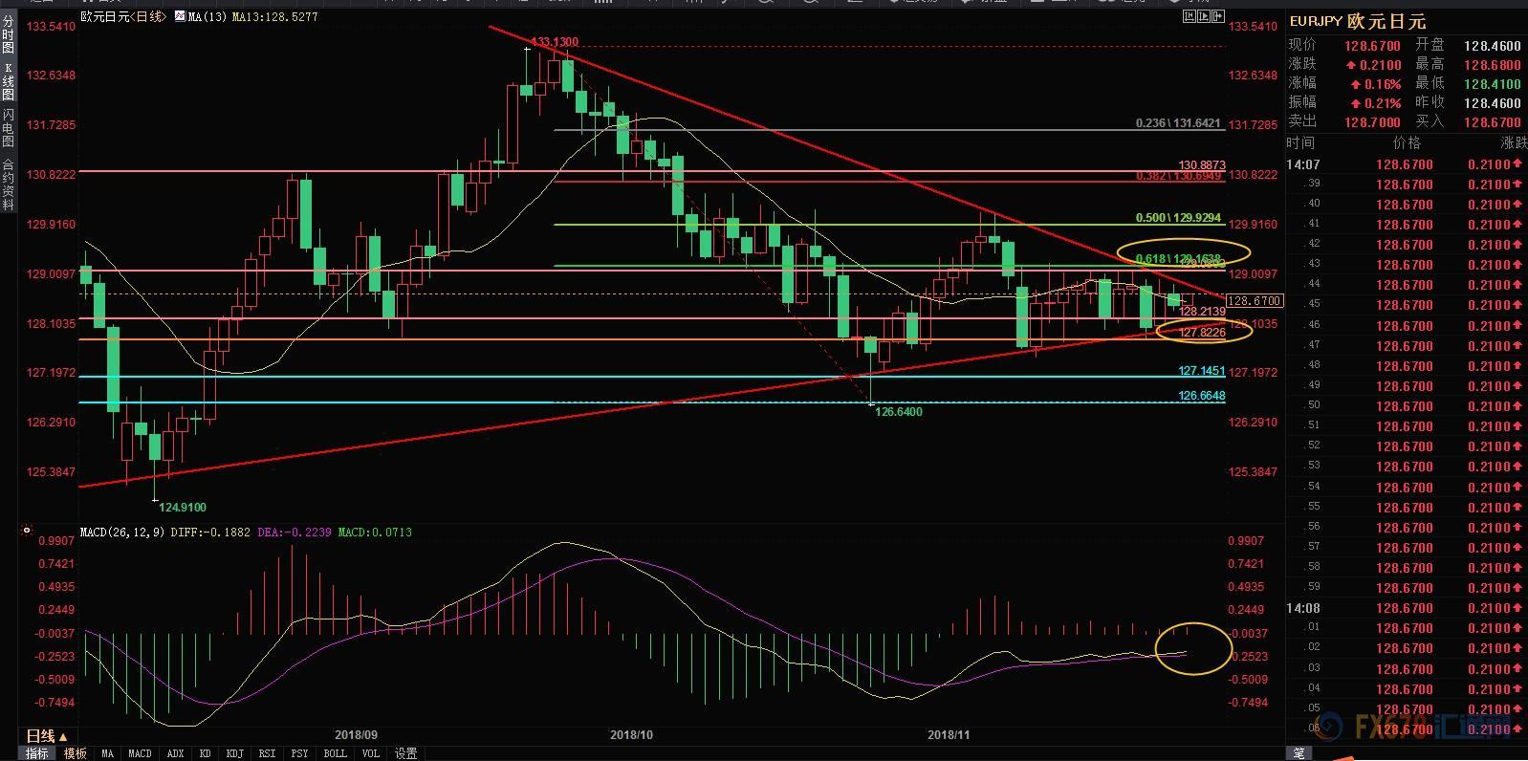The image size is (1528, 761).
Task: Click the first chart control icon at top right
Action: click(1190, 16)
